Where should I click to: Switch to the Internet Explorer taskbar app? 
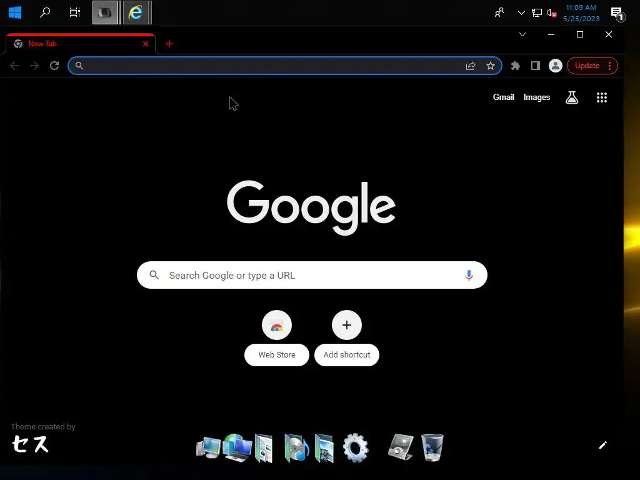[136, 12]
